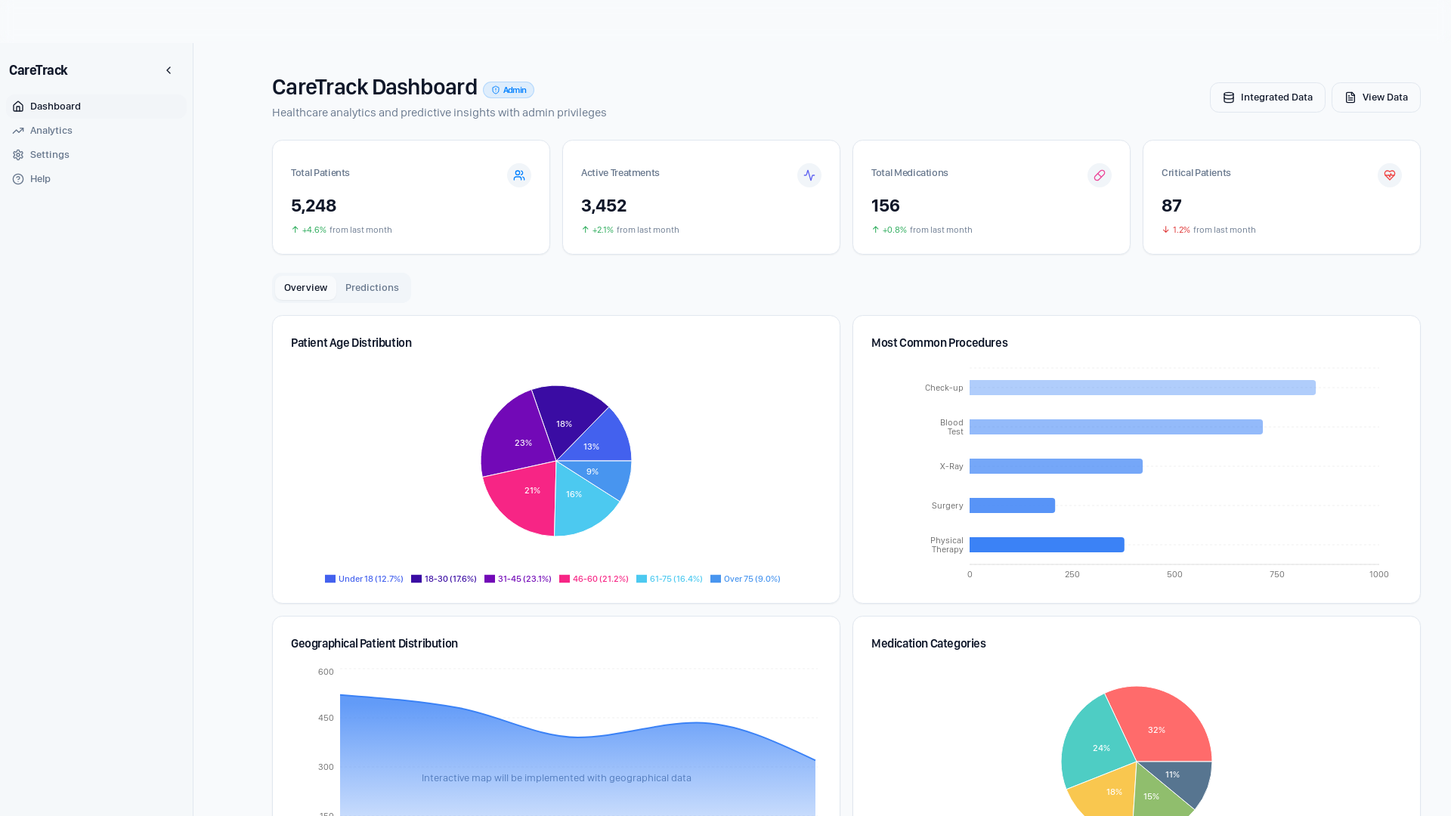The height and width of the screenshot is (816, 1451).
Task: Click the Check-up bar in procedures chart
Action: 1143,388
